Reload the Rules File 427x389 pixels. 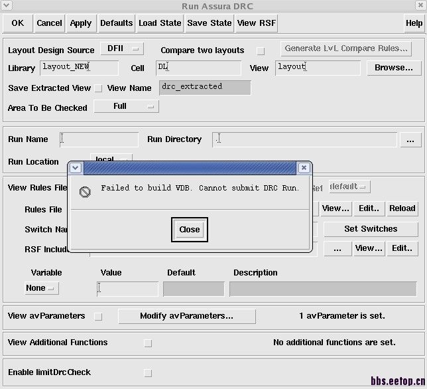[402, 209]
